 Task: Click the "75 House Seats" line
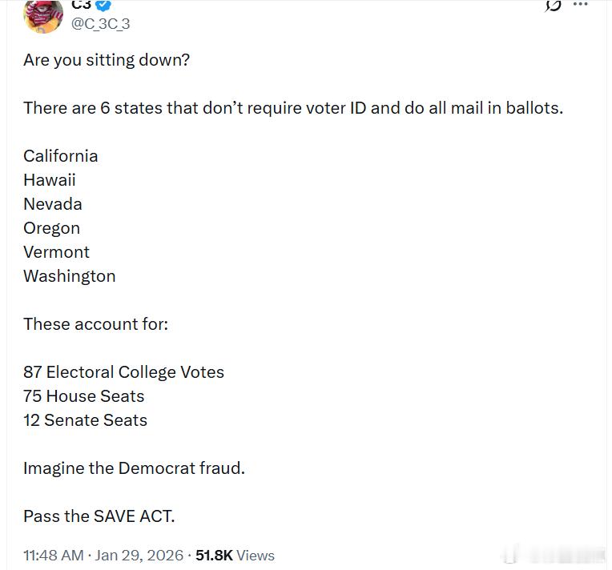[84, 396]
